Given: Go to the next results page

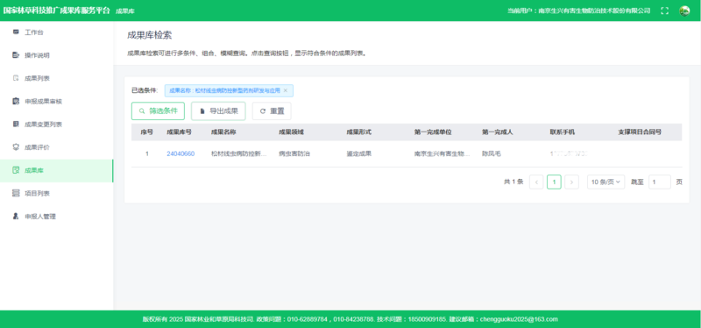Looking at the screenshot, I should (x=572, y=182).
